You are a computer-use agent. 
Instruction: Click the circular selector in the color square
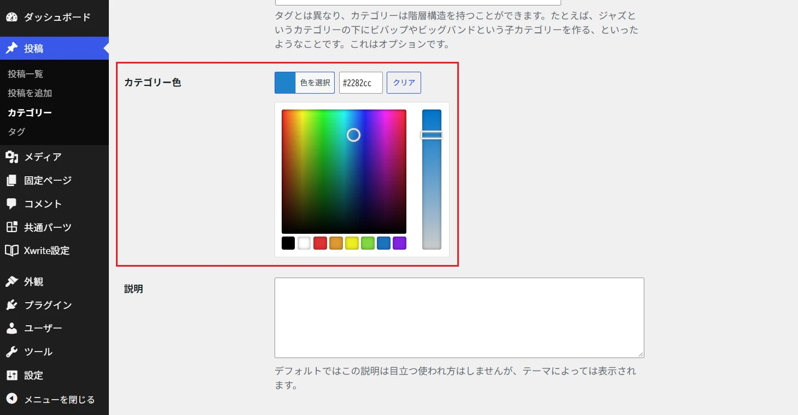point(354,135)
